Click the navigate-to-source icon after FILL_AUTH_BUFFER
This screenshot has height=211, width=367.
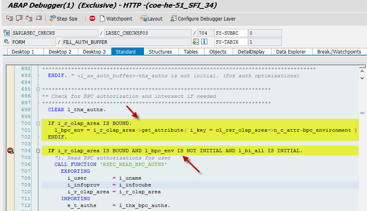(x=196, y=42)
